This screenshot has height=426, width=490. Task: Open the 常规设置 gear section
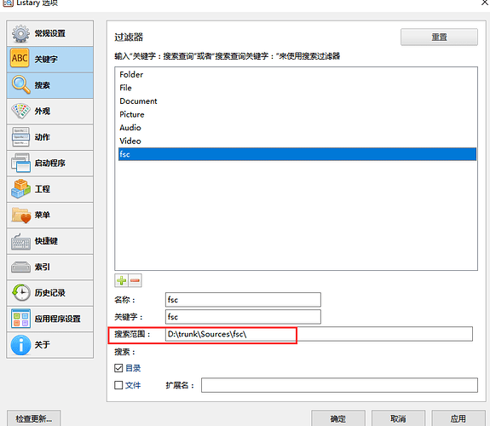tap(50, 33)
